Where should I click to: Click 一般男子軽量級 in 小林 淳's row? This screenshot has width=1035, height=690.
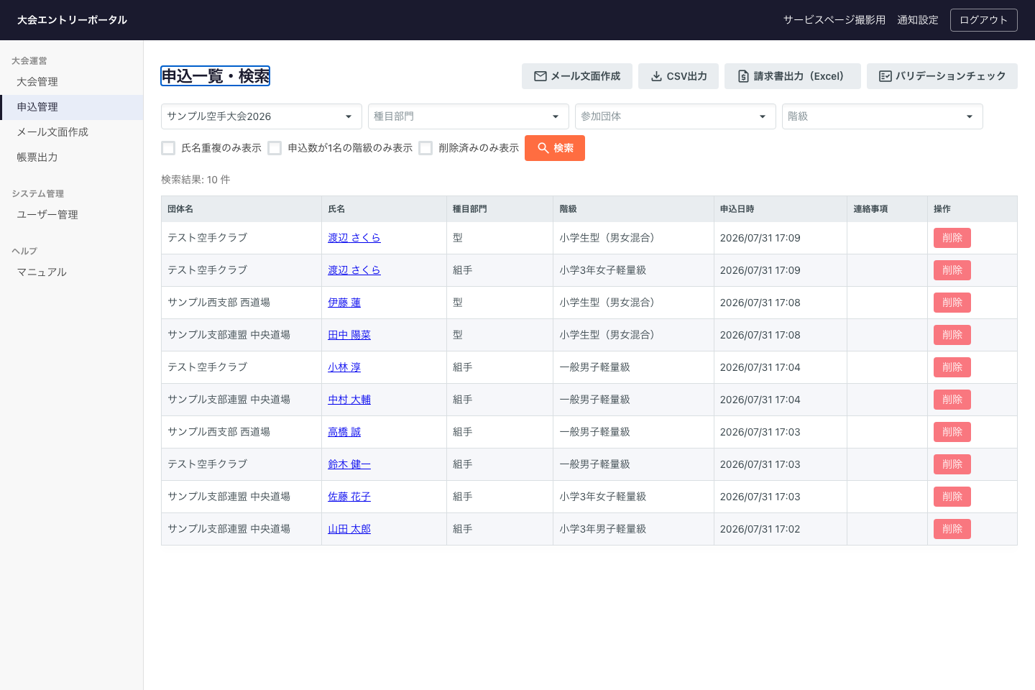(594, 367)
